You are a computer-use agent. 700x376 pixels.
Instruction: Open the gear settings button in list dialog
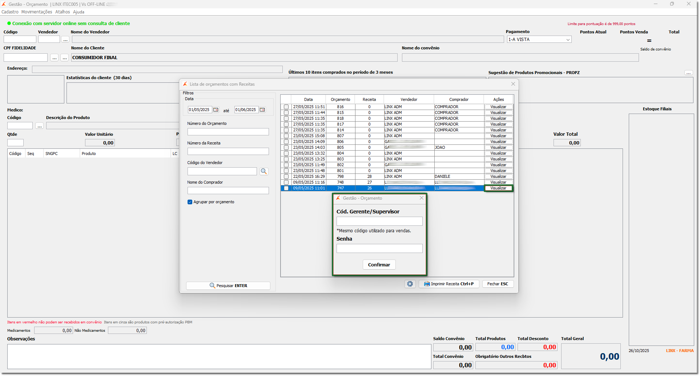[410, 284]
